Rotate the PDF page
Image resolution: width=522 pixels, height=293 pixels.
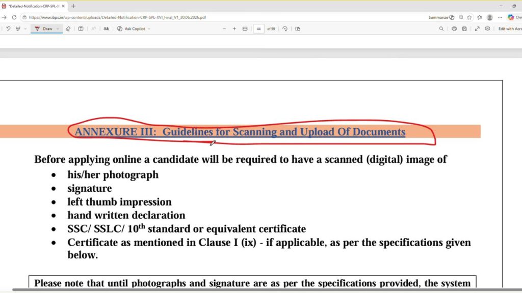[x=285, y=29]
